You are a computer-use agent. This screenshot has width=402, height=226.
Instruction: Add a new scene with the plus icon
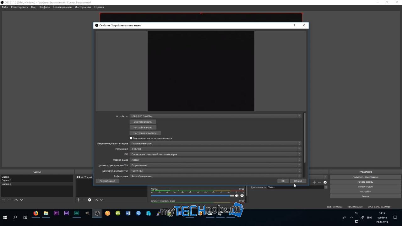click(4, 200)
